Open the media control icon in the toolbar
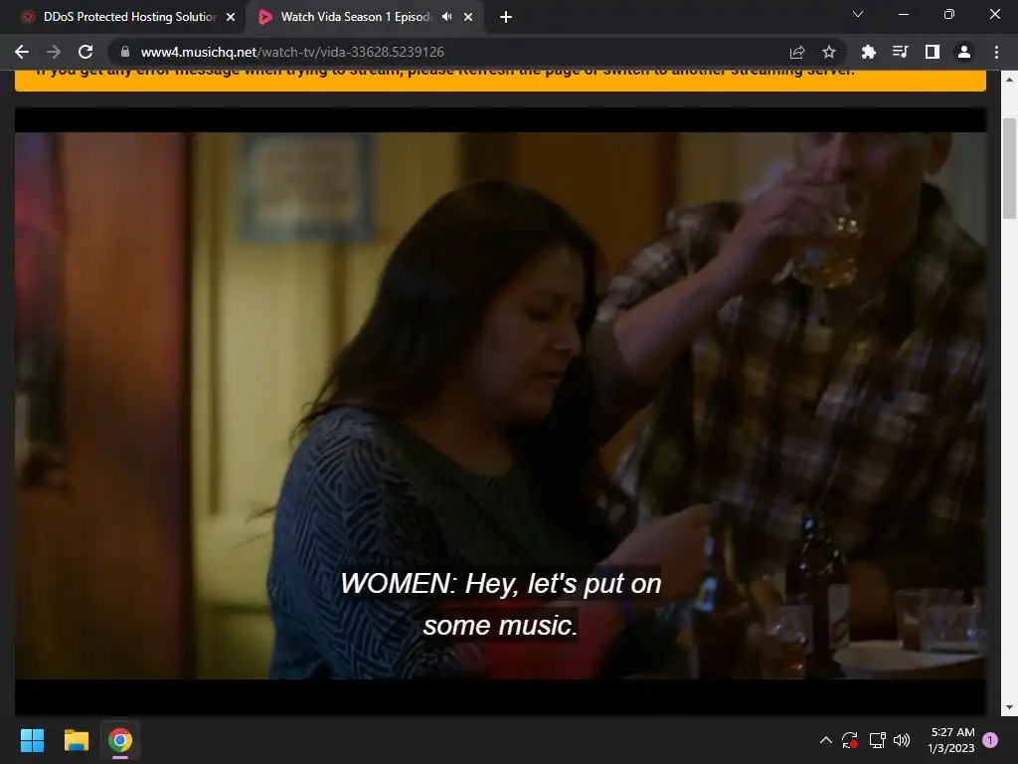The width and height of the screenshot is (1018, 764). click(901, 52)
